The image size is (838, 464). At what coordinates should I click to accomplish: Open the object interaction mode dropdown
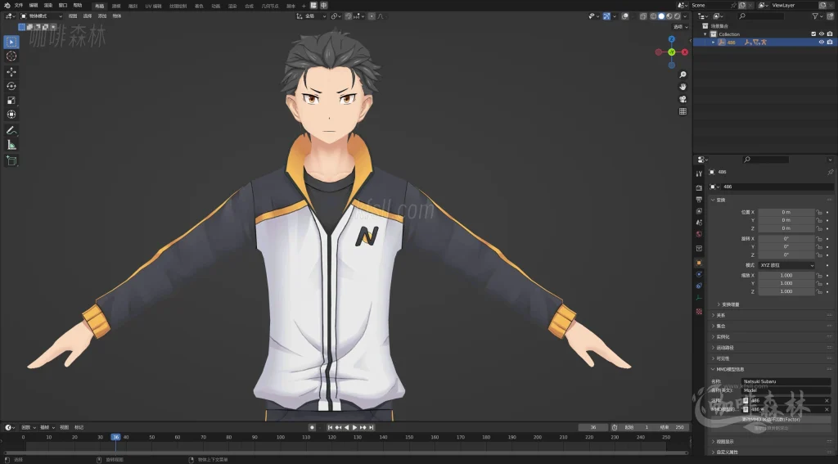pyautogui.click(x=41, y=16)
